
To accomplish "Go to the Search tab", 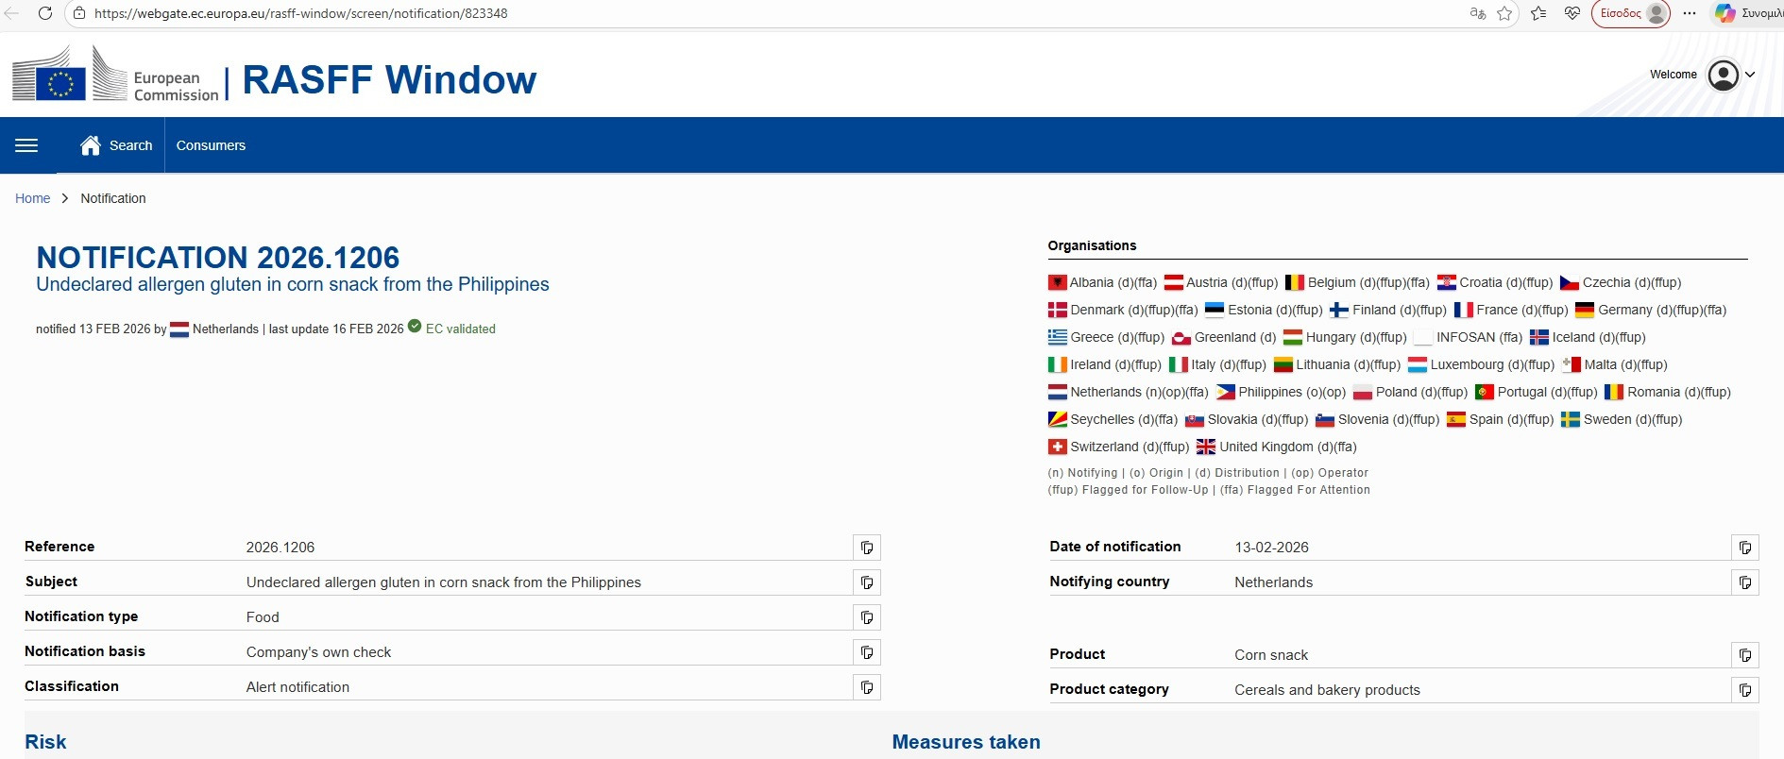I will coord(117,145).
